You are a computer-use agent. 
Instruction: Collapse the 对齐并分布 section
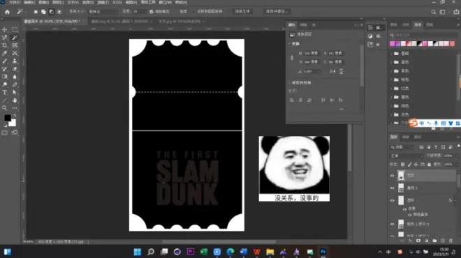point(289,83)
